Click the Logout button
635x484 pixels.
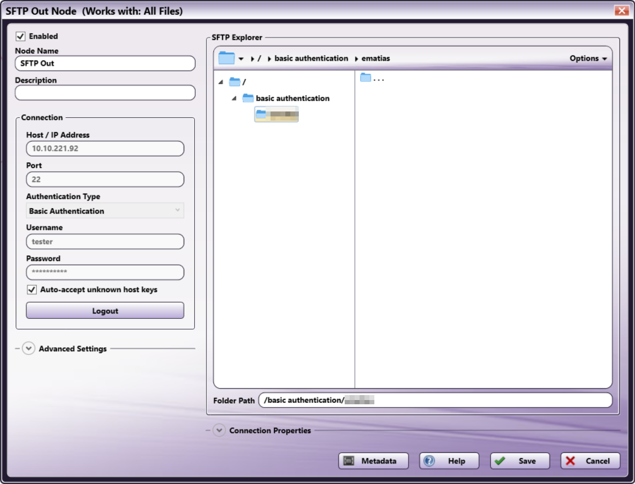(x=105, y=311)
